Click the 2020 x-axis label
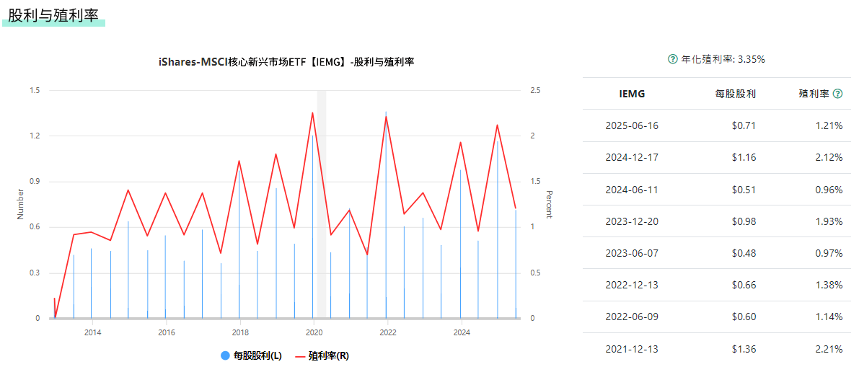 (313, 332)
